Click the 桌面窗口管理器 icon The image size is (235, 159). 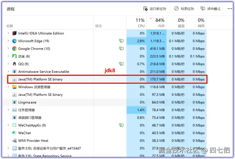pos(14,118)
